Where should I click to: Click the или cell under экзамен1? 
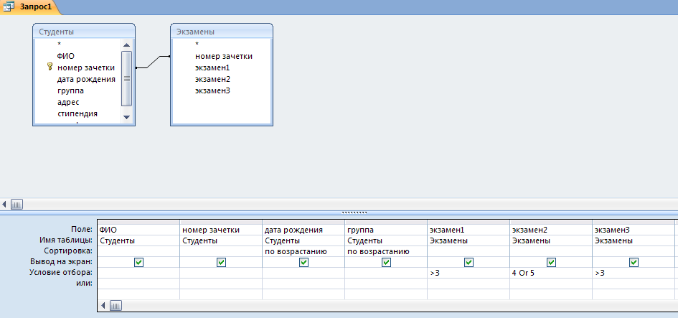tap(469, 284)
